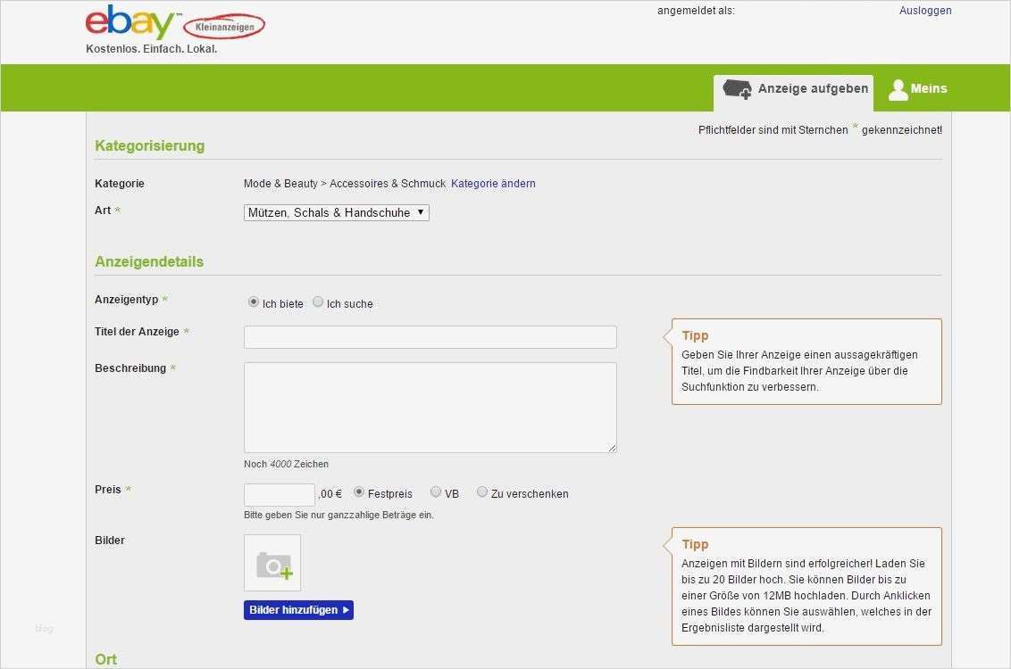This screenshot has width=1011, height=669.
Task: Switch to the Anzeige aufgeben tab
Action: pos(793,88)
